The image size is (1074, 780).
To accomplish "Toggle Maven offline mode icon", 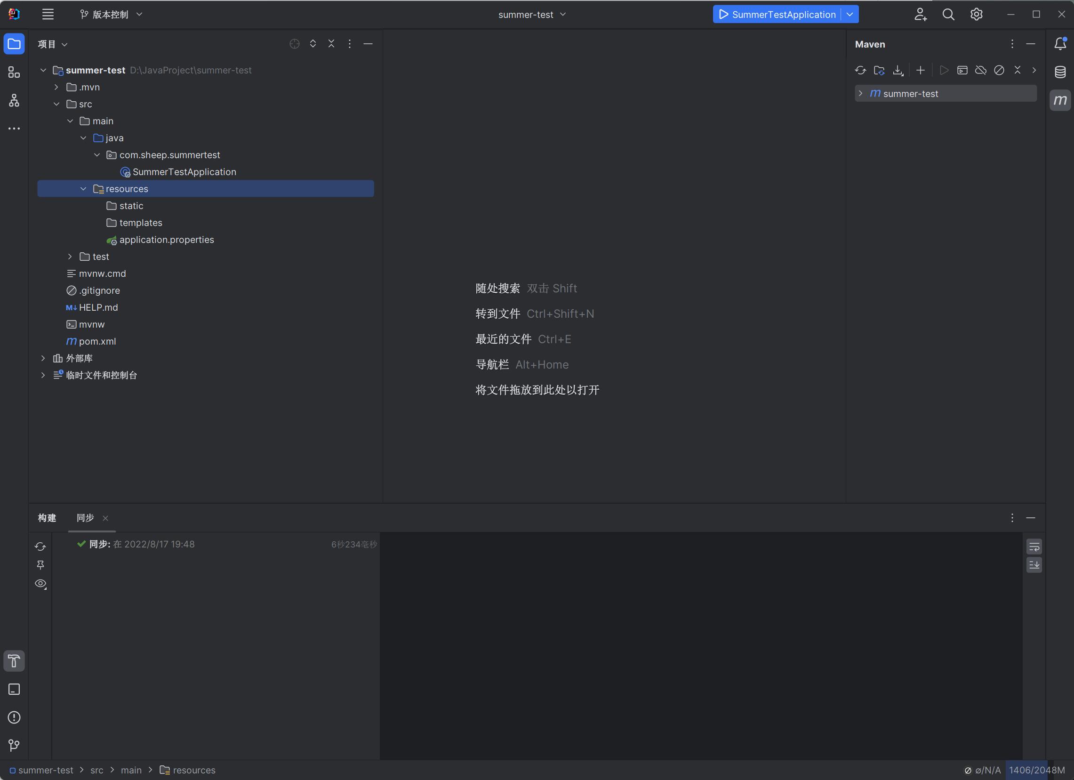I will click(x=980, y=70).
